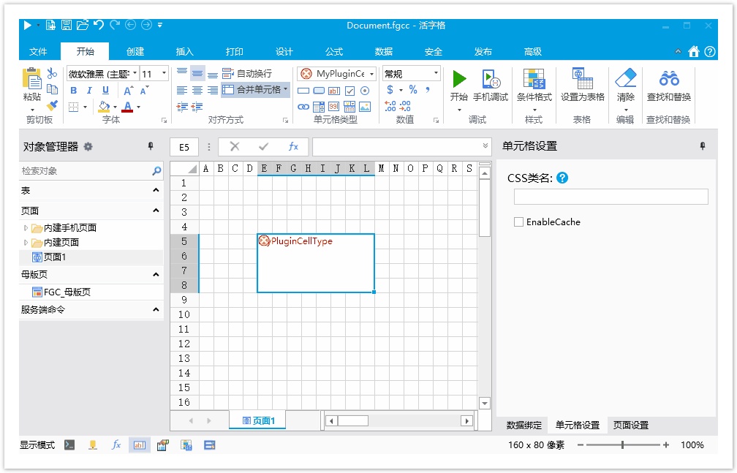Click the scissors Cut icon
The image size is (737, 473).
52,73
